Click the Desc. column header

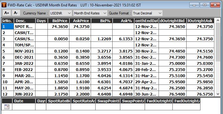pos(25,21)
